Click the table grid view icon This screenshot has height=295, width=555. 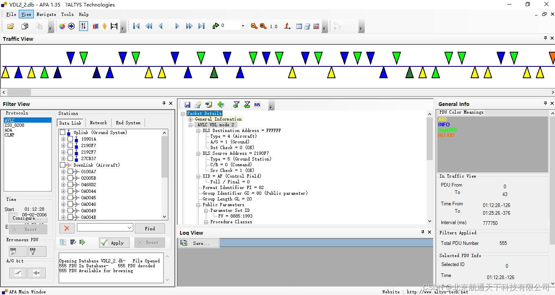(x=299, y=26)
